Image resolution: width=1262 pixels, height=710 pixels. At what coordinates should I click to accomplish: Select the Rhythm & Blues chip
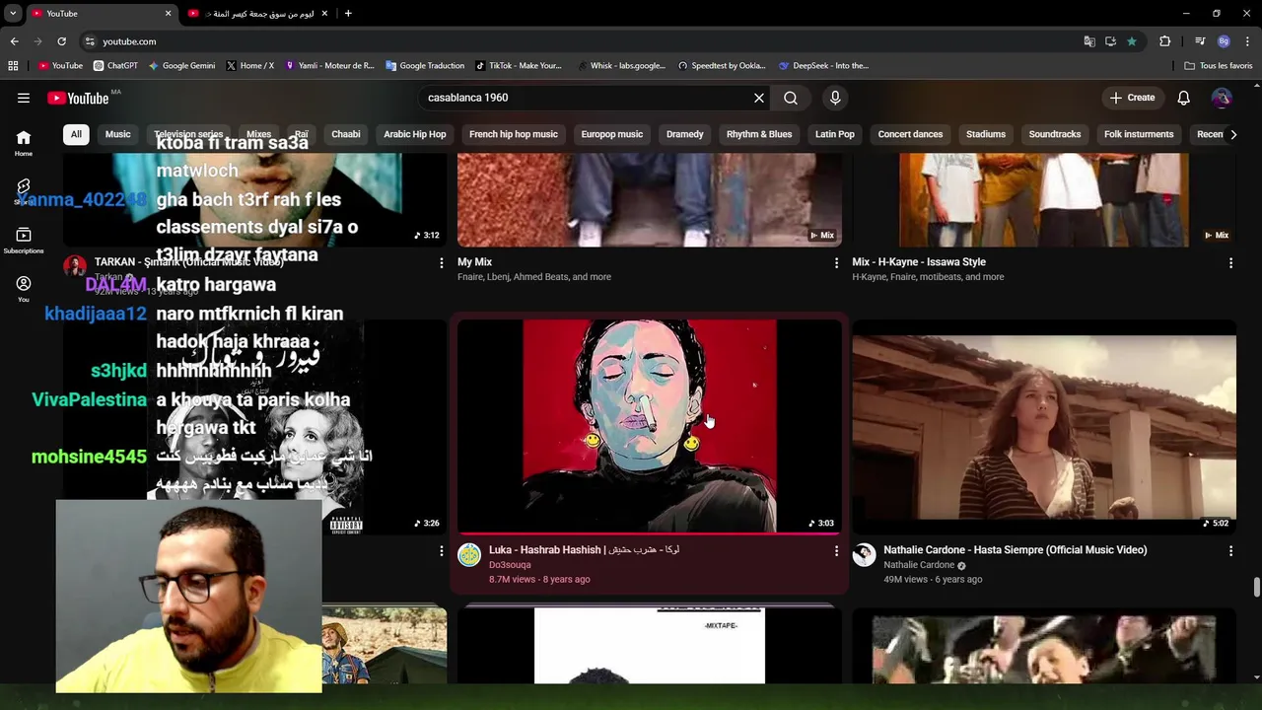coord(759,134)
